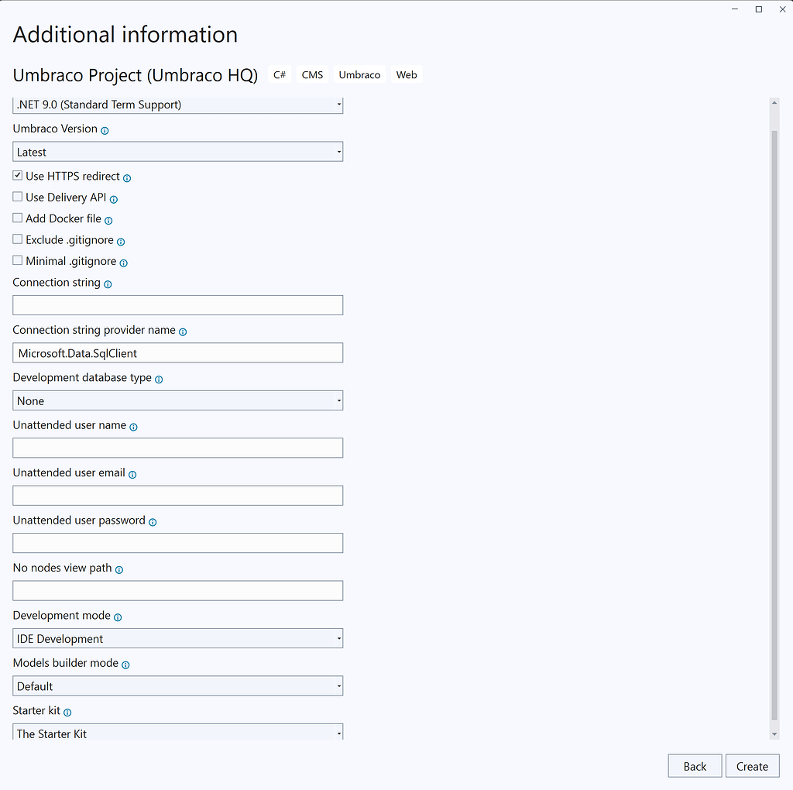Screen dimensions: 793x790
Task: Check the Add Docker file option
Action: point(16,218)
